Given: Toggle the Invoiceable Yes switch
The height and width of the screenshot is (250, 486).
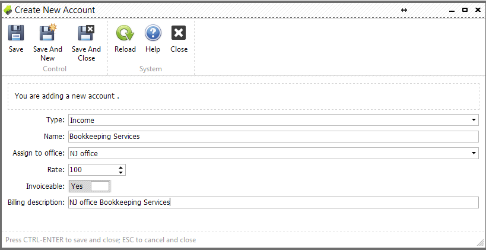Looking at the screenshot, I should 89,186.
